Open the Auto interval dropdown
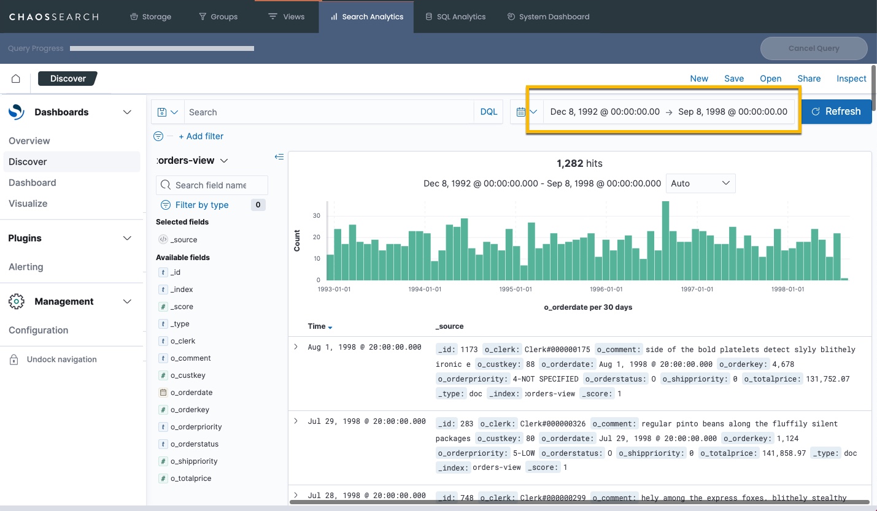Viewport: 877px width, 511px height. click(x=700, y=183)
